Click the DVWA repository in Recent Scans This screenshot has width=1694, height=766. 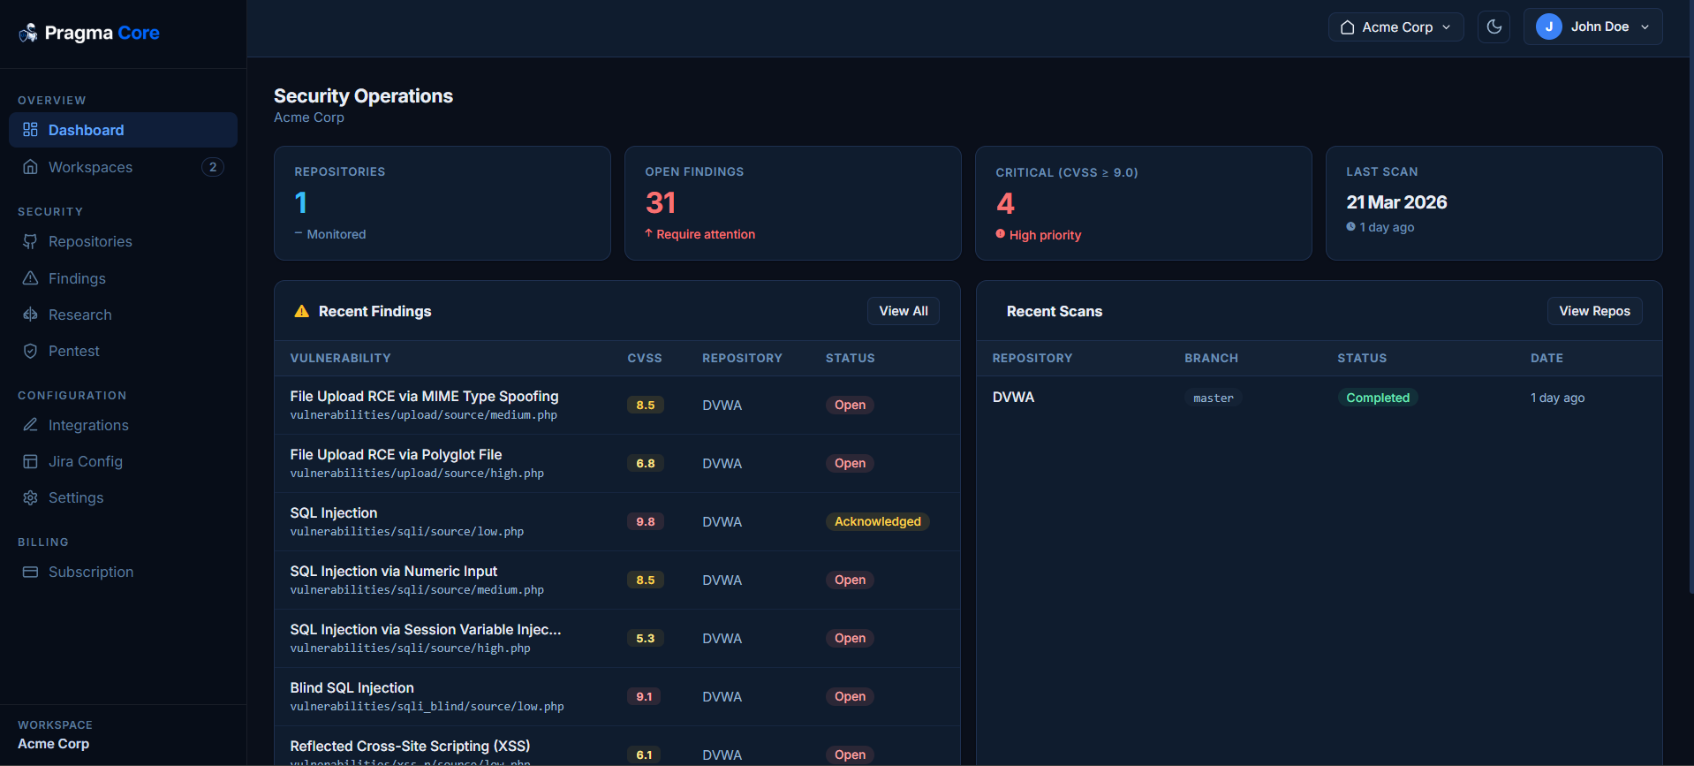[1013, 398]
